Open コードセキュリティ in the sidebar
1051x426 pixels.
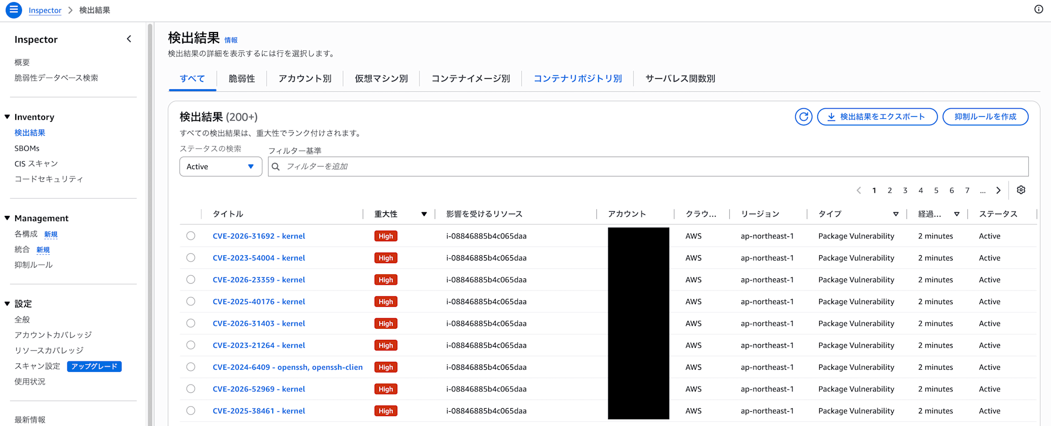click(x=49, y=179)
